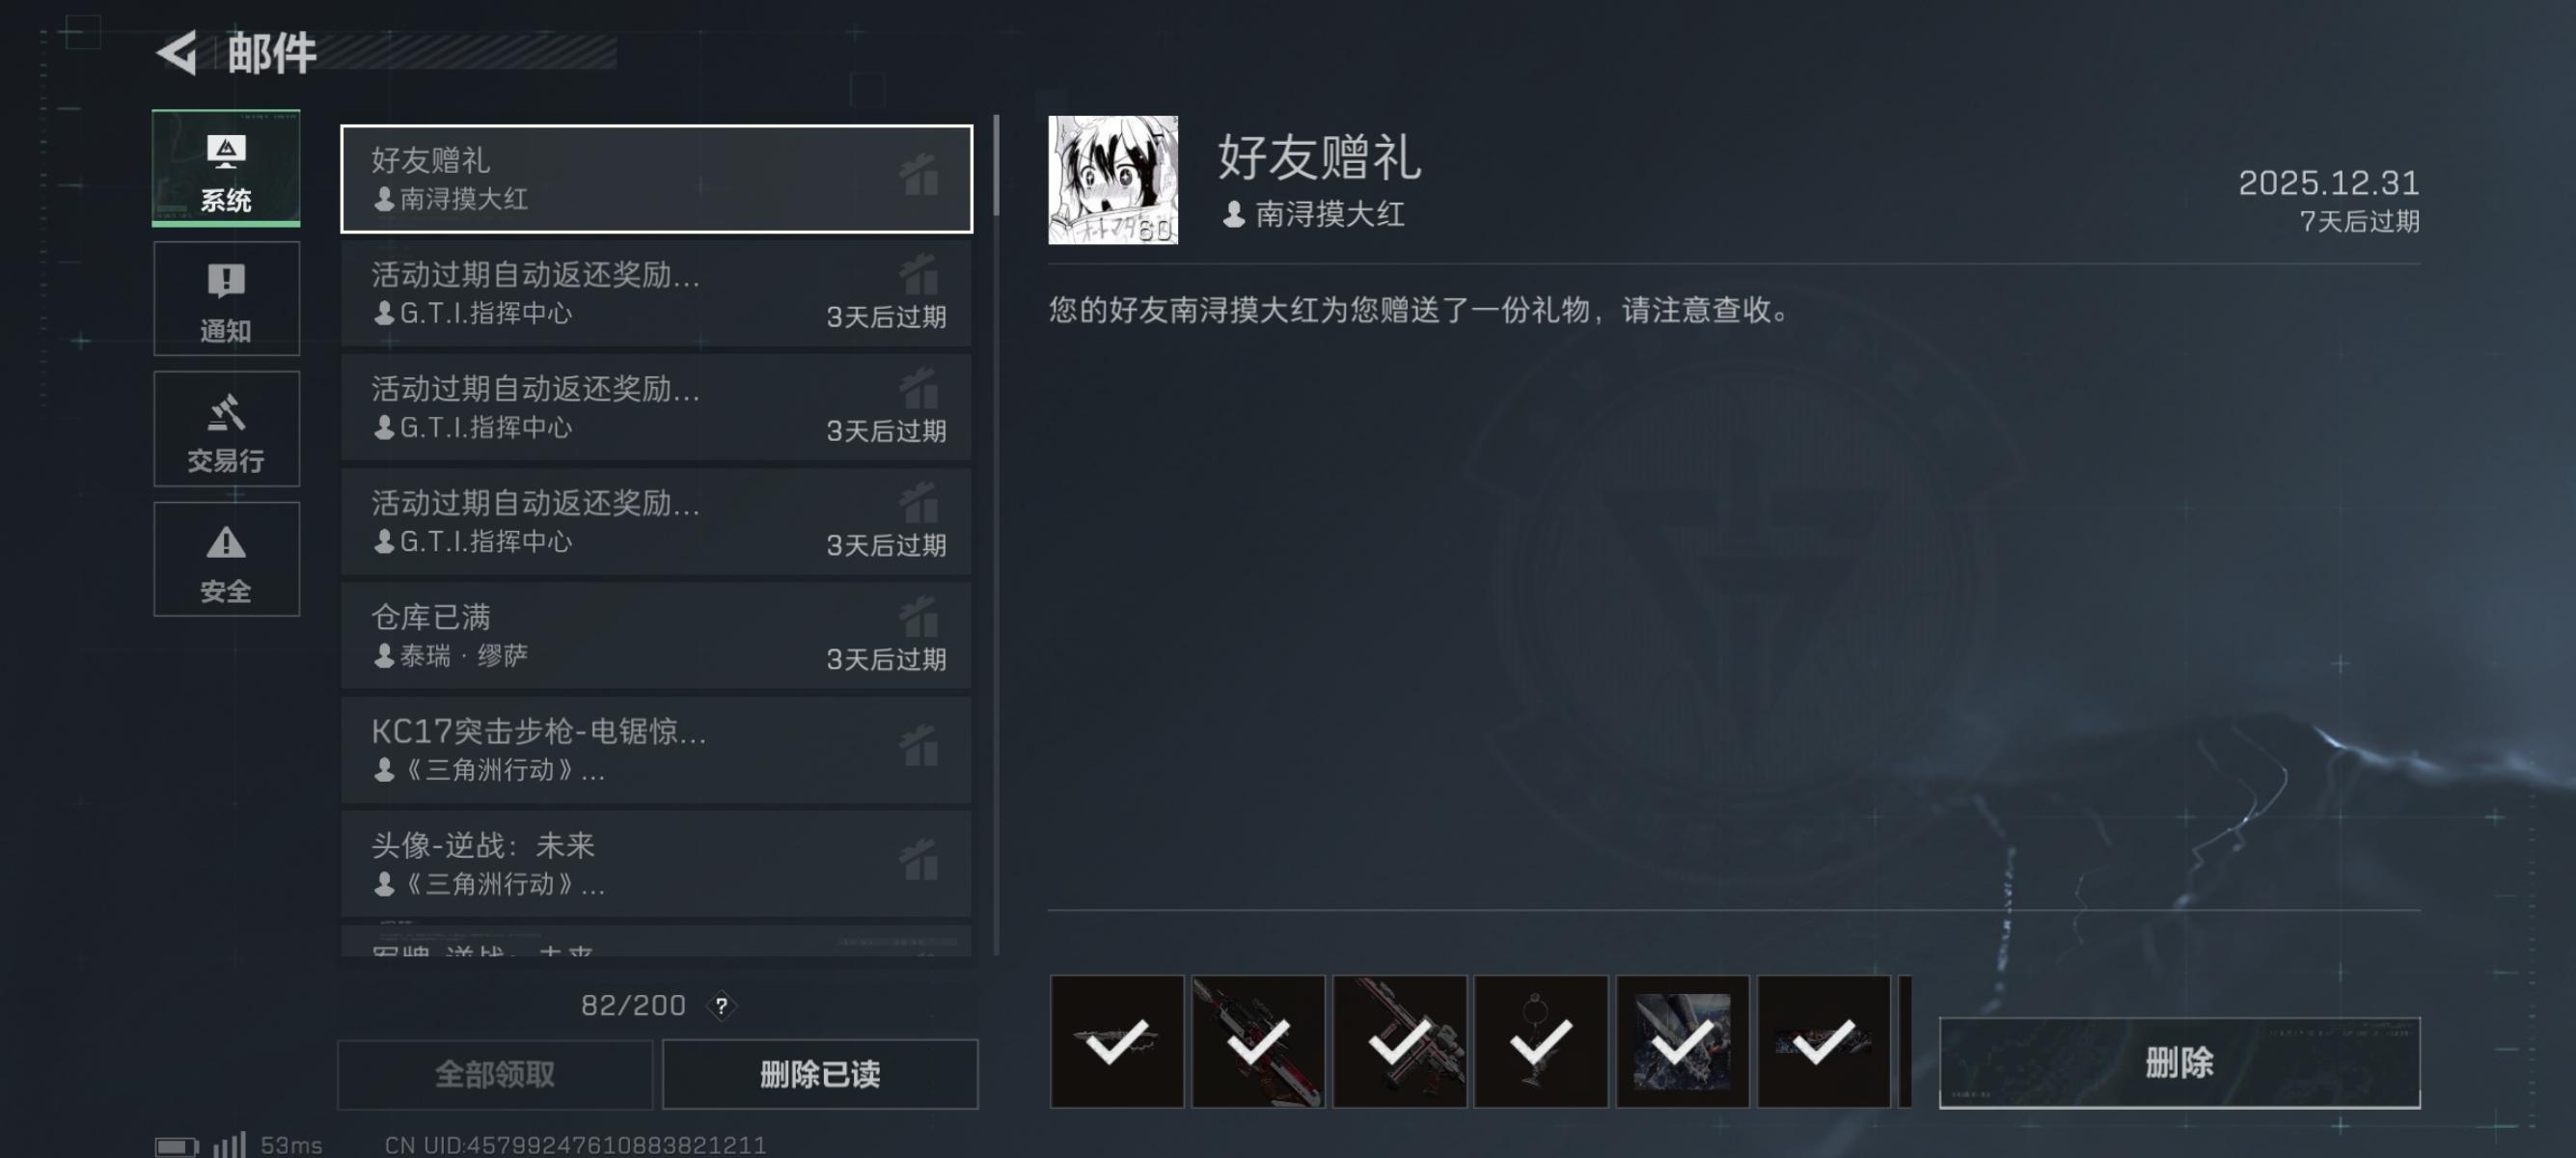The height and width of the screenshot is (1158, 2576).
Task: Open the 头像-逆战：未来 mail
Action: point(656,863)
